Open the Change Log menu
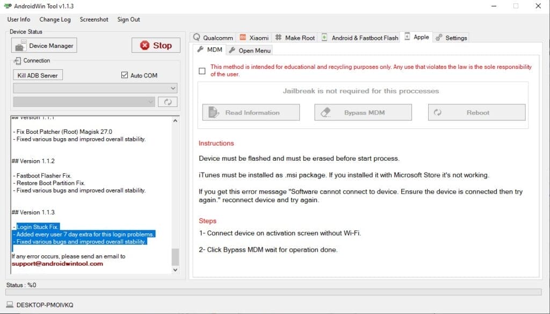Viewport: 550px width, 314px height. 55,19
